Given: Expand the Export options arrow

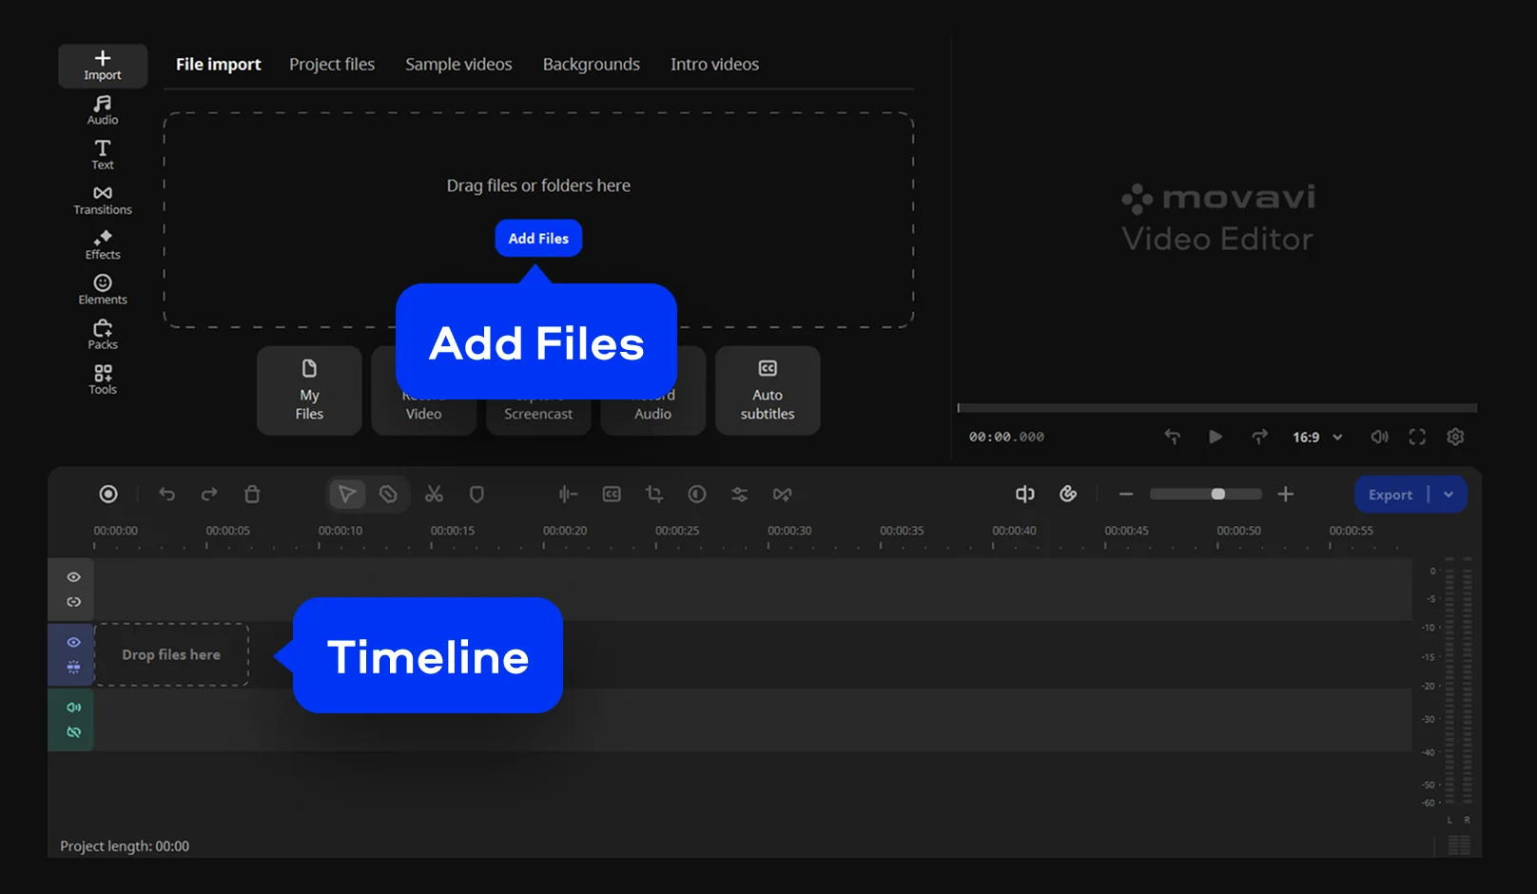Looking at the screenshot, I should point(1449,495).
